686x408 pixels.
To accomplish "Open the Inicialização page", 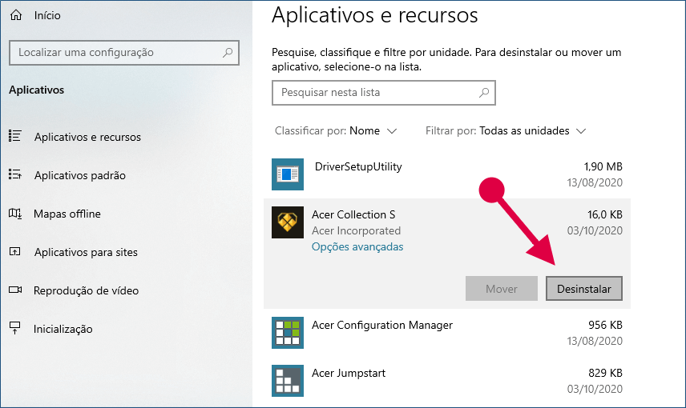I will (x=63, y=329).
